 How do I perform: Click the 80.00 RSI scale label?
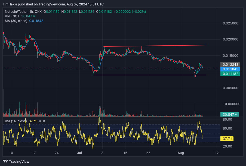point(227,120)
